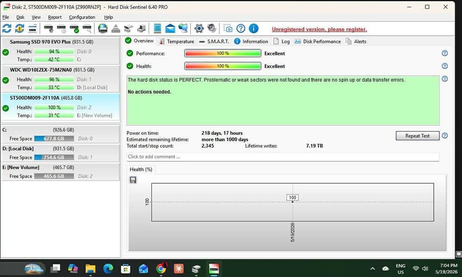Open the Report menu
The image size is (462, 277).
55,17
